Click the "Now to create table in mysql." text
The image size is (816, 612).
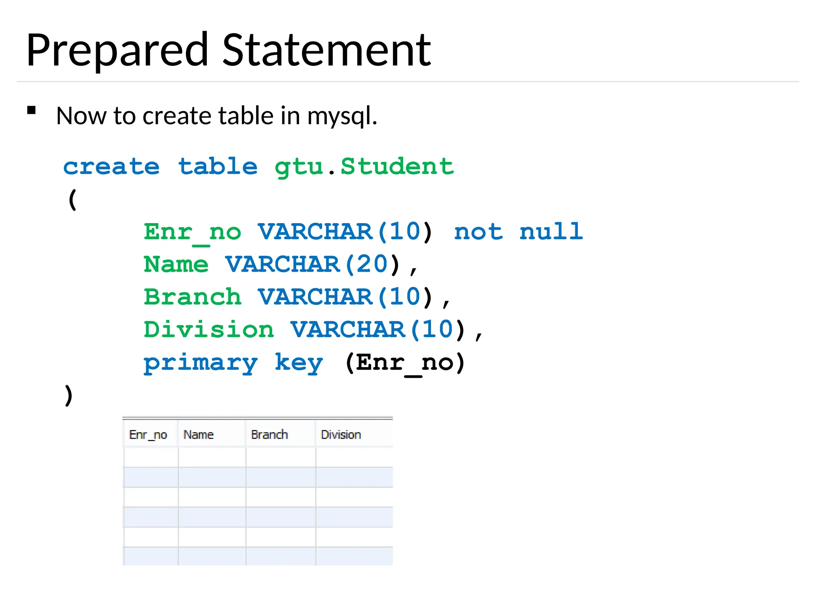pos(216,116)
